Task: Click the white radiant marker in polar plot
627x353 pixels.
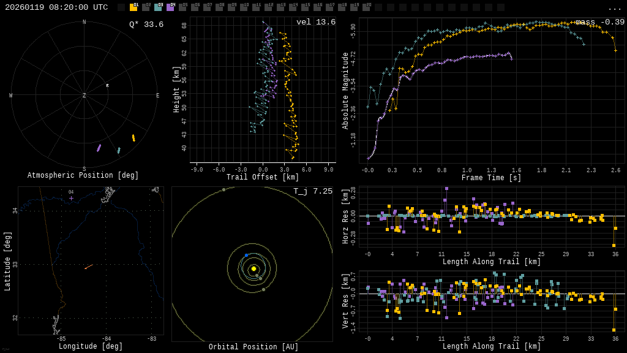Action: [107, 85]
